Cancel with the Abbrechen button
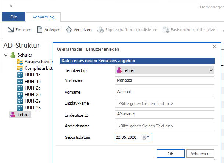Image resolution: width=224 pixels, height=163 pixels. click(x=200, y=153)
